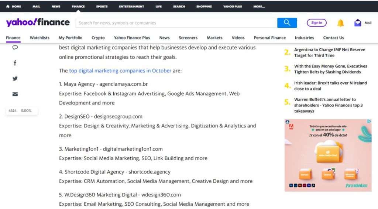Click the Adobe 40% discount ad image
378x209 pixels.
click(328, 155)
